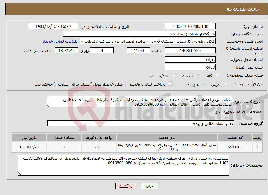Click the شرح کلی نیاز description box
The image size is (268, 195).
coord(140,102)
